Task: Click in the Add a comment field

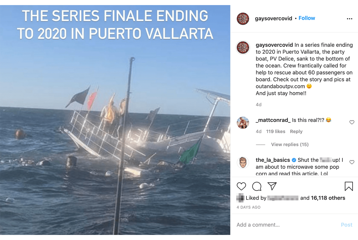Action: [x=286, y=225]
